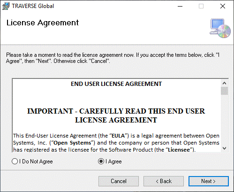Select the I Agree radio button

[101, 161]
